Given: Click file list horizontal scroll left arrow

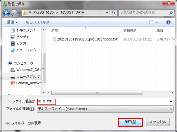Looking at the screenshot, I should [x=49, y=93].
